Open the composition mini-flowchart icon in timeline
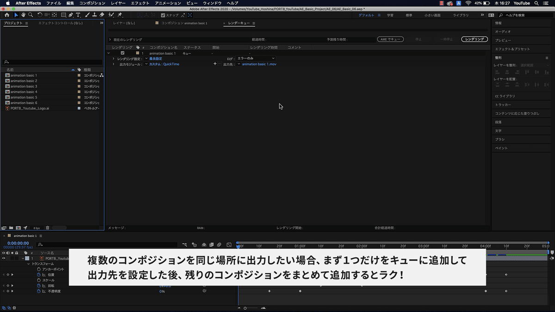The image size is (555, 312). pos(185,245)
